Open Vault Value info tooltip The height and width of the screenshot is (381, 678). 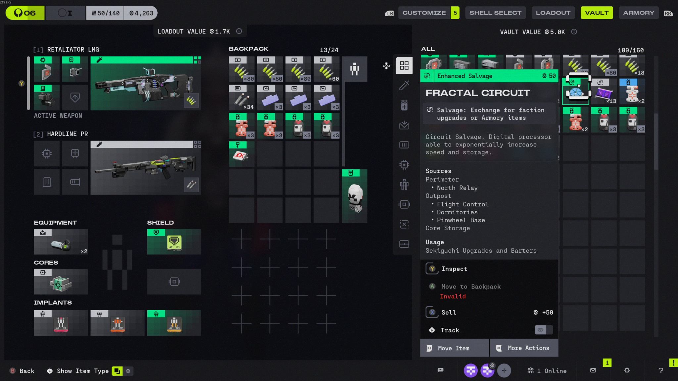click(574, 32)
